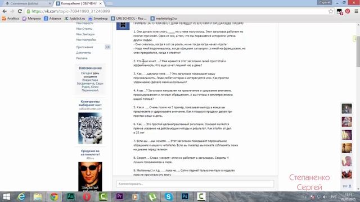The width and height of the screenshot is (360, 202).
Task: Open the Продажи на автопилоте! ad link
Action: pos(90,153)
